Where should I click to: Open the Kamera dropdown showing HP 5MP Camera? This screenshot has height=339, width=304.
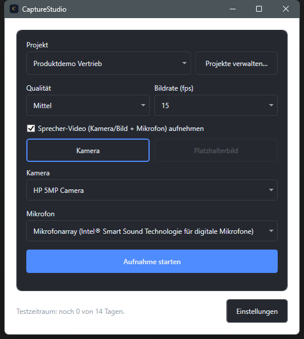click(152, 190)
